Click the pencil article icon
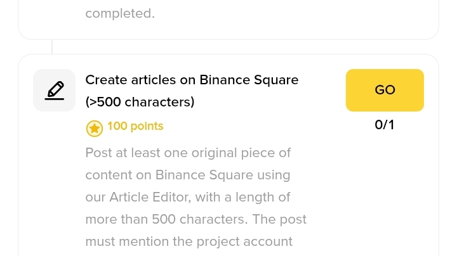This screenshot has height=256, width=457. point(54,90)
